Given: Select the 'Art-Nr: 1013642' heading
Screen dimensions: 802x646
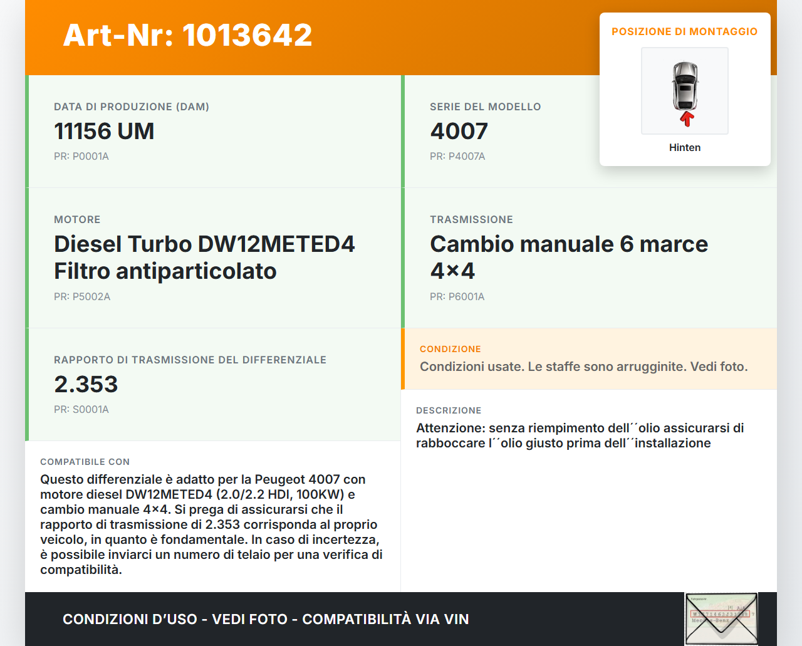Looking at the screenshot, I should (188, 35).
